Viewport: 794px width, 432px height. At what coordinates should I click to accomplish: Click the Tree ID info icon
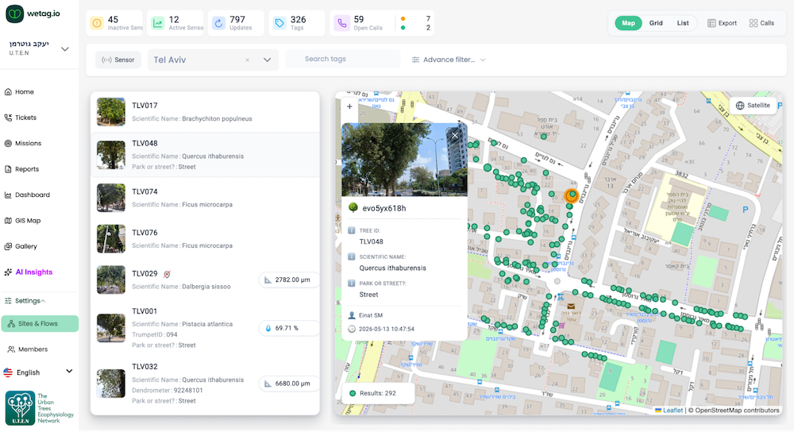tap(352, 230)
